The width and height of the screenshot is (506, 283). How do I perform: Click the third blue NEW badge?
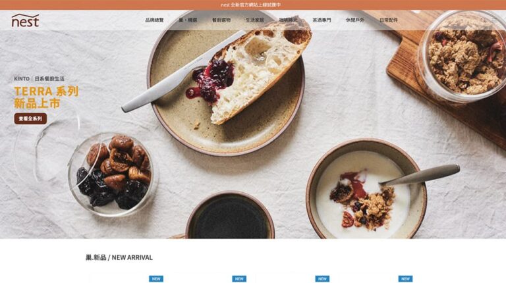pos(322,279)
